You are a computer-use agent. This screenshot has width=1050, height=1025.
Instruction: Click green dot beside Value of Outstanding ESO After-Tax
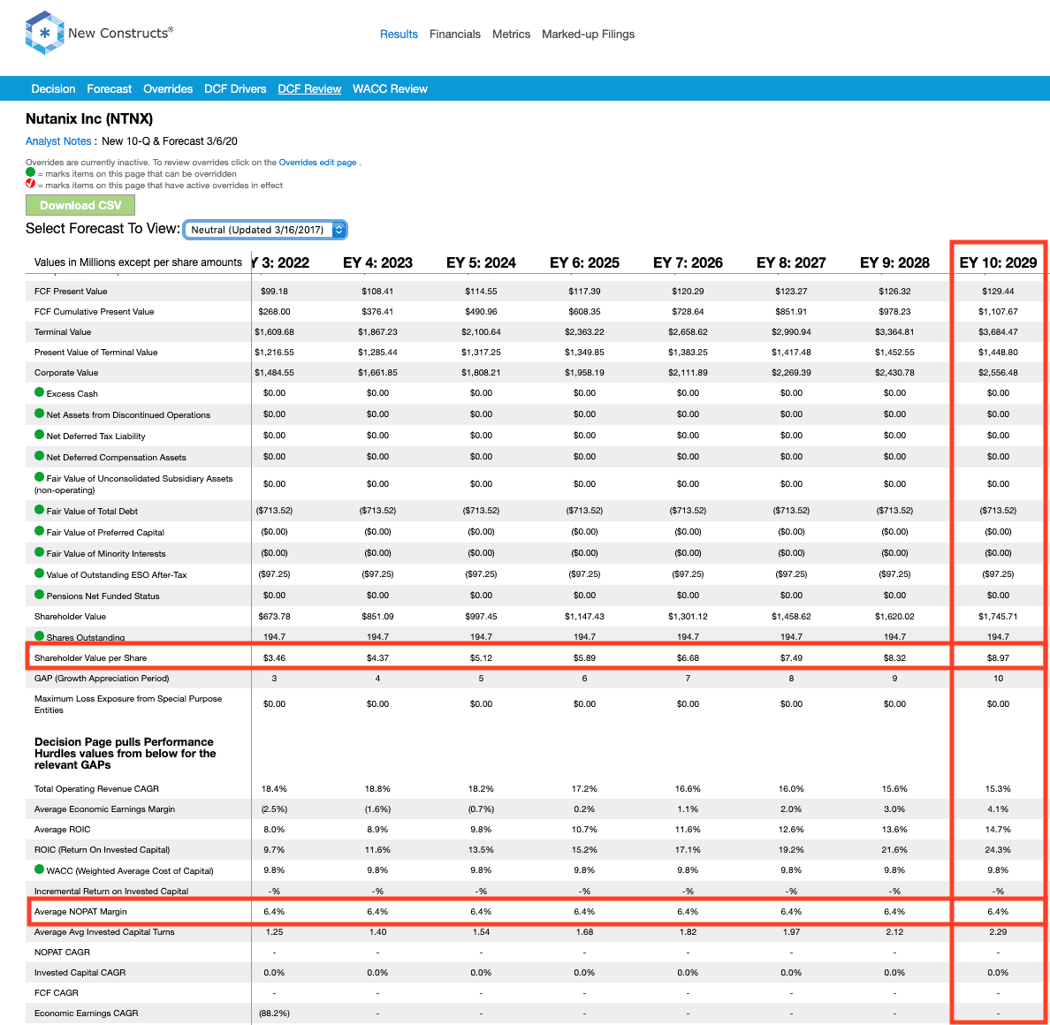[x=40, y=573]
